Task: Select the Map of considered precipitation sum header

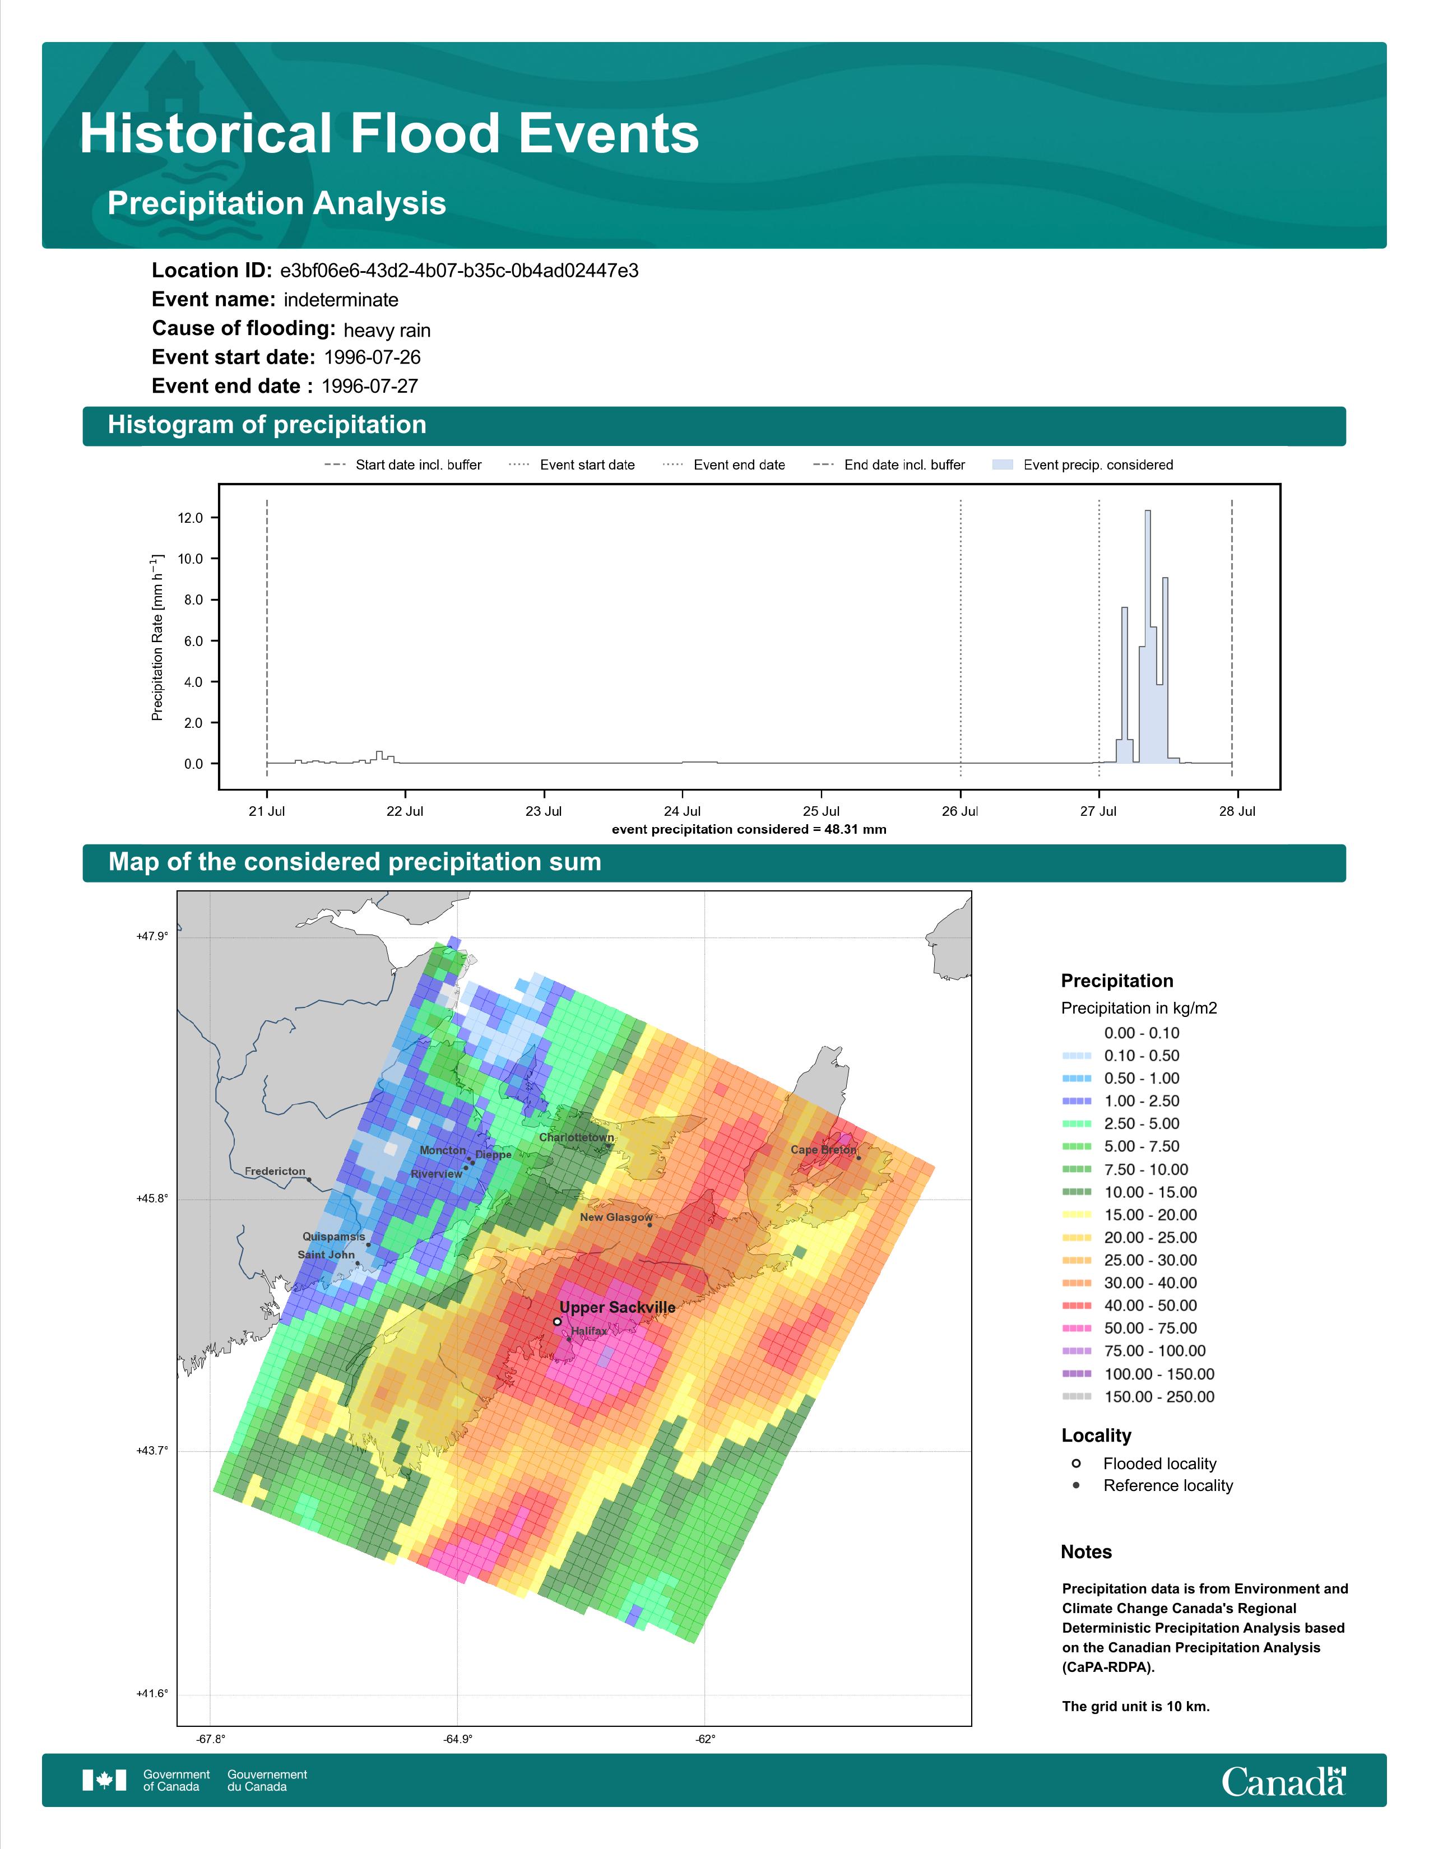Action: pyautogui.click(x=713, y=862)
